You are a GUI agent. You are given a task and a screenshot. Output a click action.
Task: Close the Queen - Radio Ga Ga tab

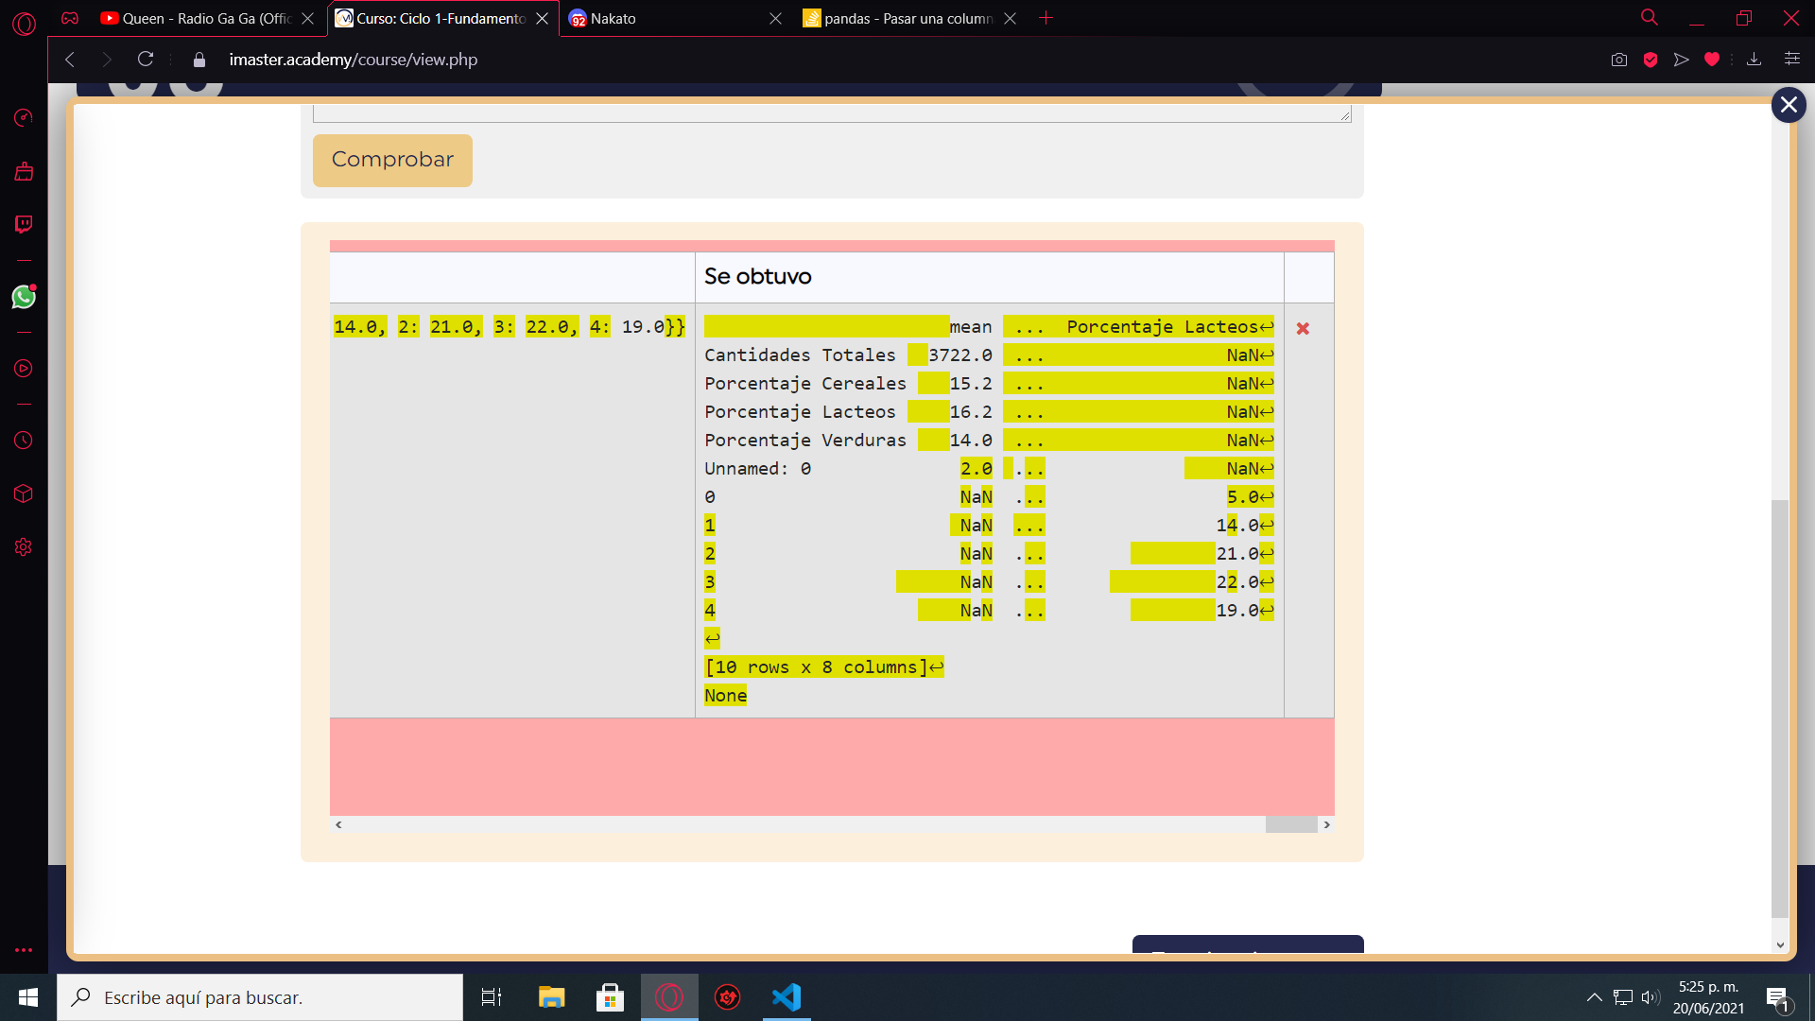point(307,18)
